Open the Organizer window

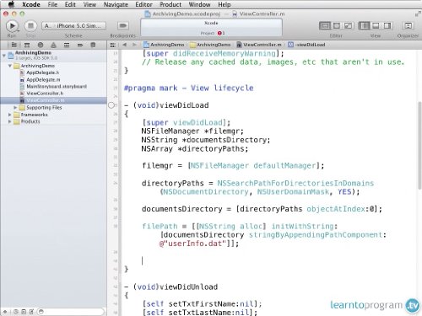pos(408,26)
